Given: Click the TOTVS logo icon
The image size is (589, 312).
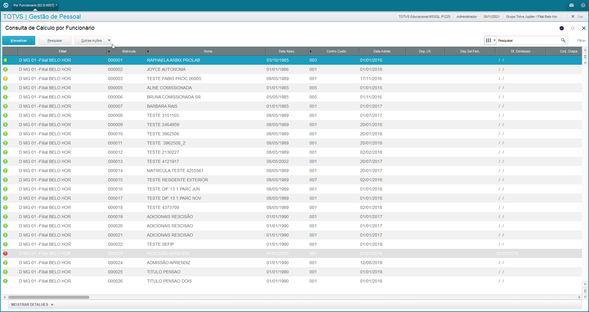Looking at the screenshot, I should point(6,5).
